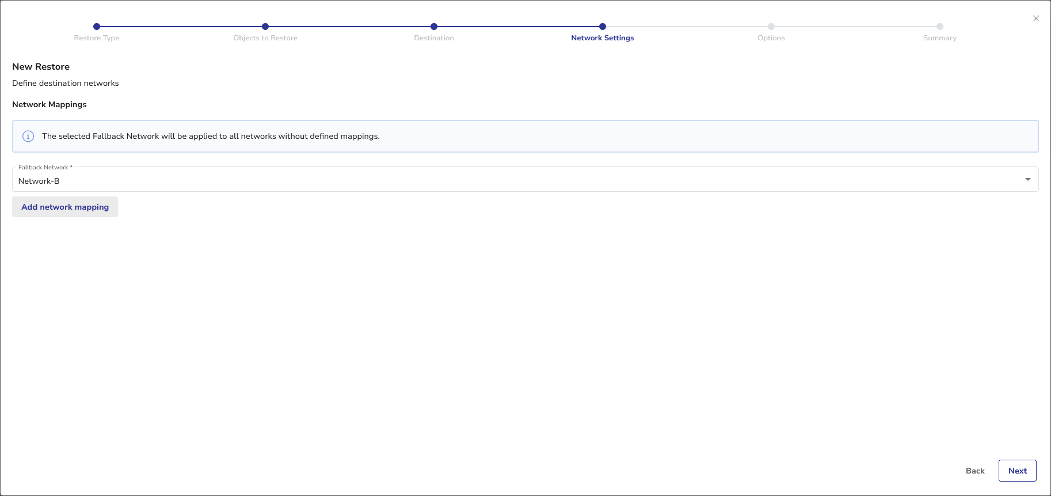Jump to the Objects to Restore label
This screenshot has width=1051, height=496.
tap(265, 38)
